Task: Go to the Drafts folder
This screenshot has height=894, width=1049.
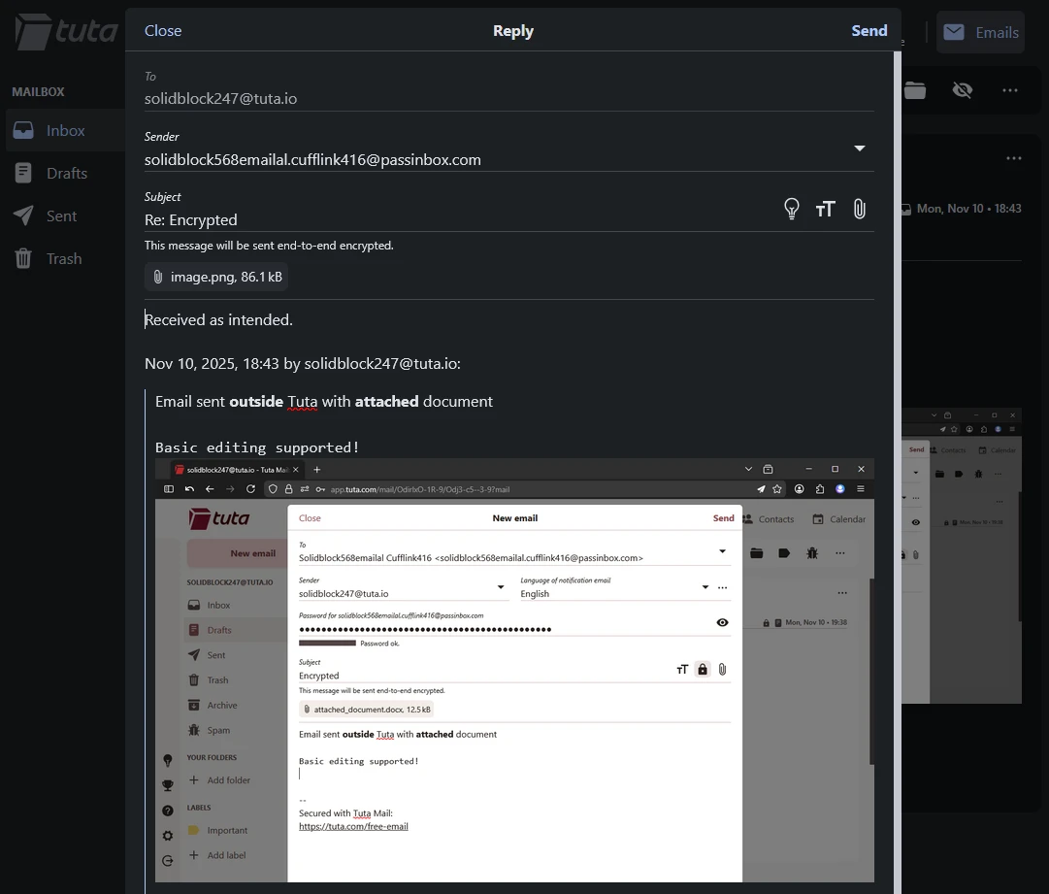Action: [66, 173]
